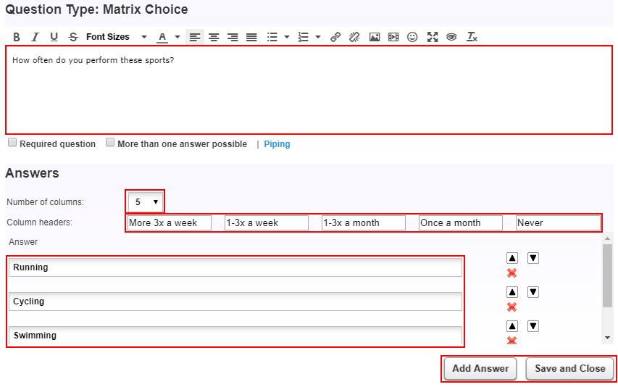Move the Cycling answer up
The width and height of the screenshot is (618, 387).
[x=512, y=292]
